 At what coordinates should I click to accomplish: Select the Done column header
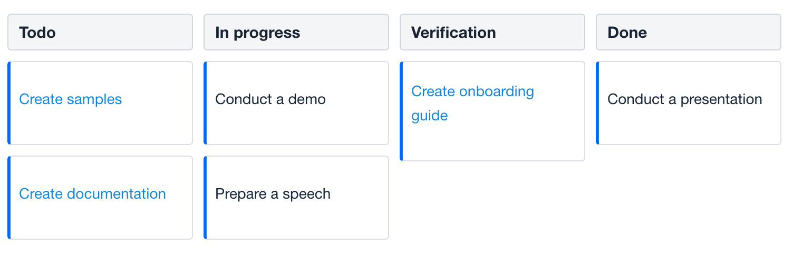[689, 32]
